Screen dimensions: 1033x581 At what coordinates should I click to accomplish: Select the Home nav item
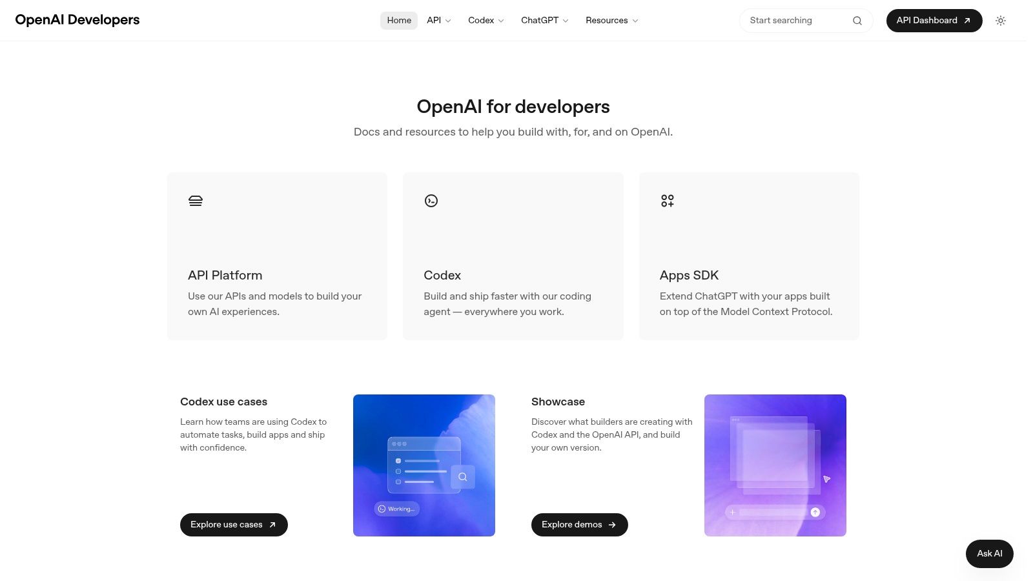tap(399, 21)
